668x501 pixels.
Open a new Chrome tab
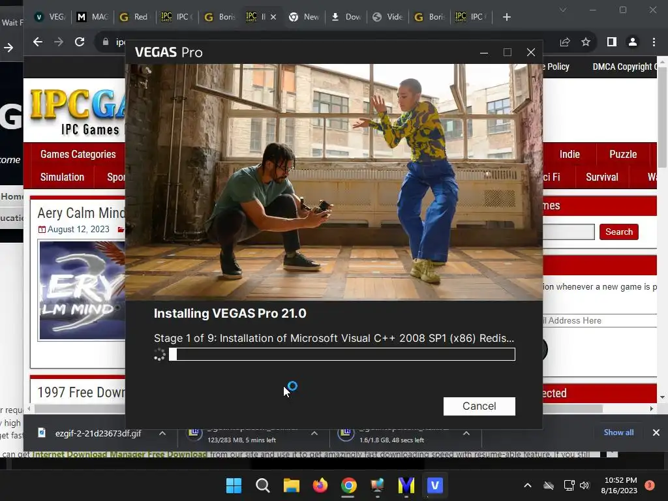[x=506, y=17]
